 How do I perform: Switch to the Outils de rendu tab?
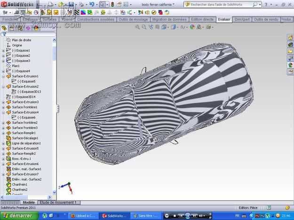[x=266, y=19]
